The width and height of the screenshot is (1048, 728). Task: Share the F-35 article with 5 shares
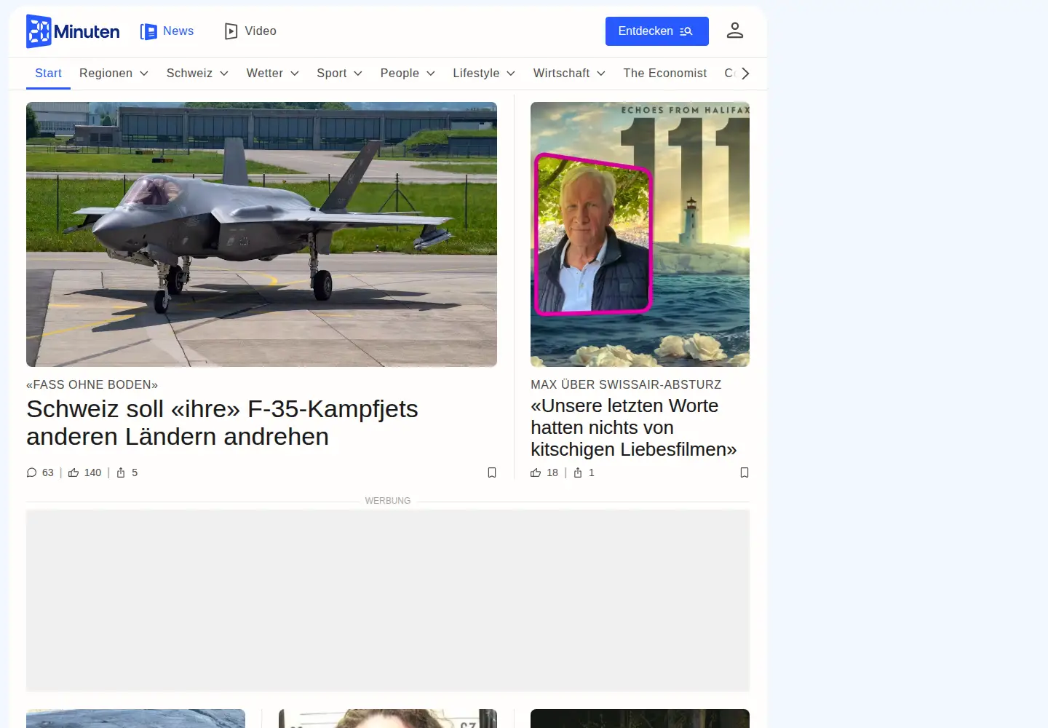point(127,472)
